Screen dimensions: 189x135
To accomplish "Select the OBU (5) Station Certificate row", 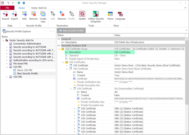I will 121,122.
